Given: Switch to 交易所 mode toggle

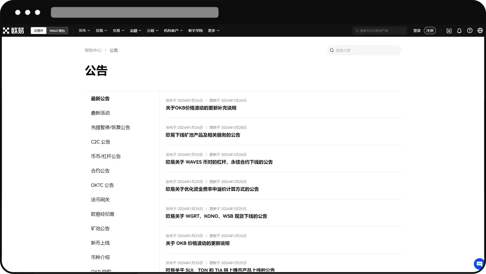Looking at the screenshot, I should [x=39, y=31].
